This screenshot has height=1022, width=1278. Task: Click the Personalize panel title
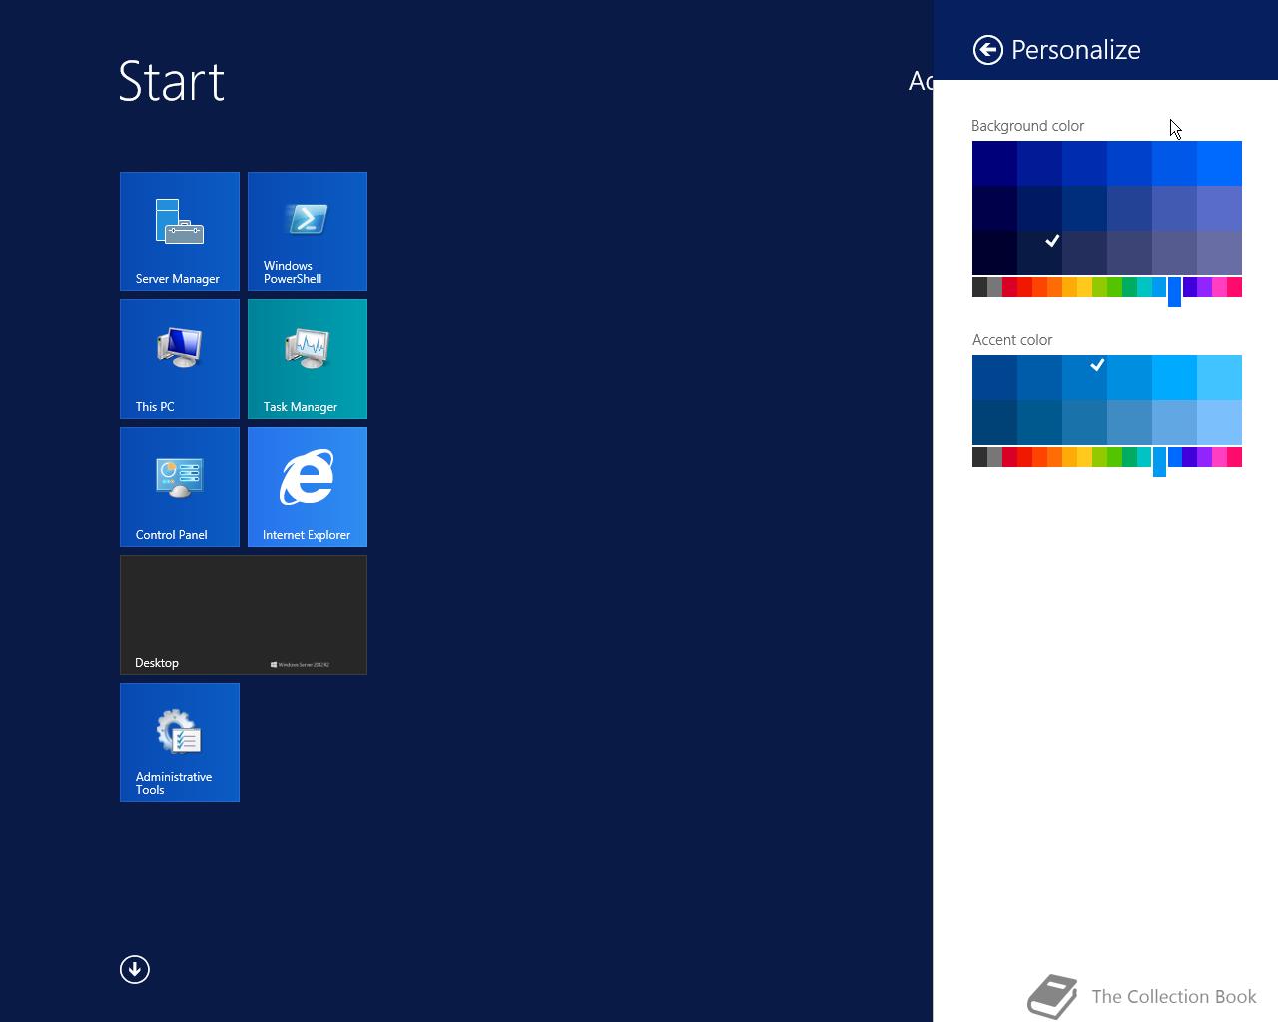click(1075, 50)
